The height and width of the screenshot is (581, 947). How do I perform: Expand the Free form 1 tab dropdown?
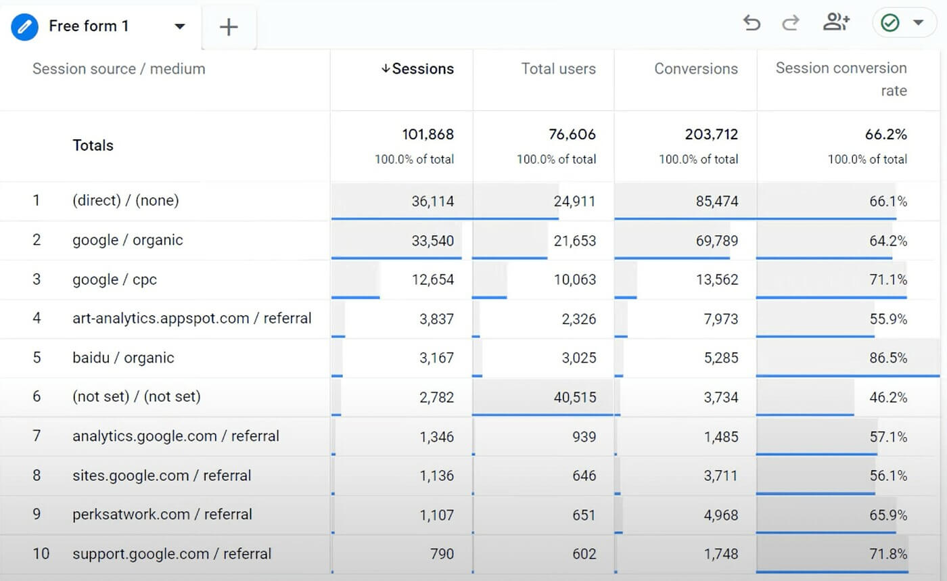[180, 26]
